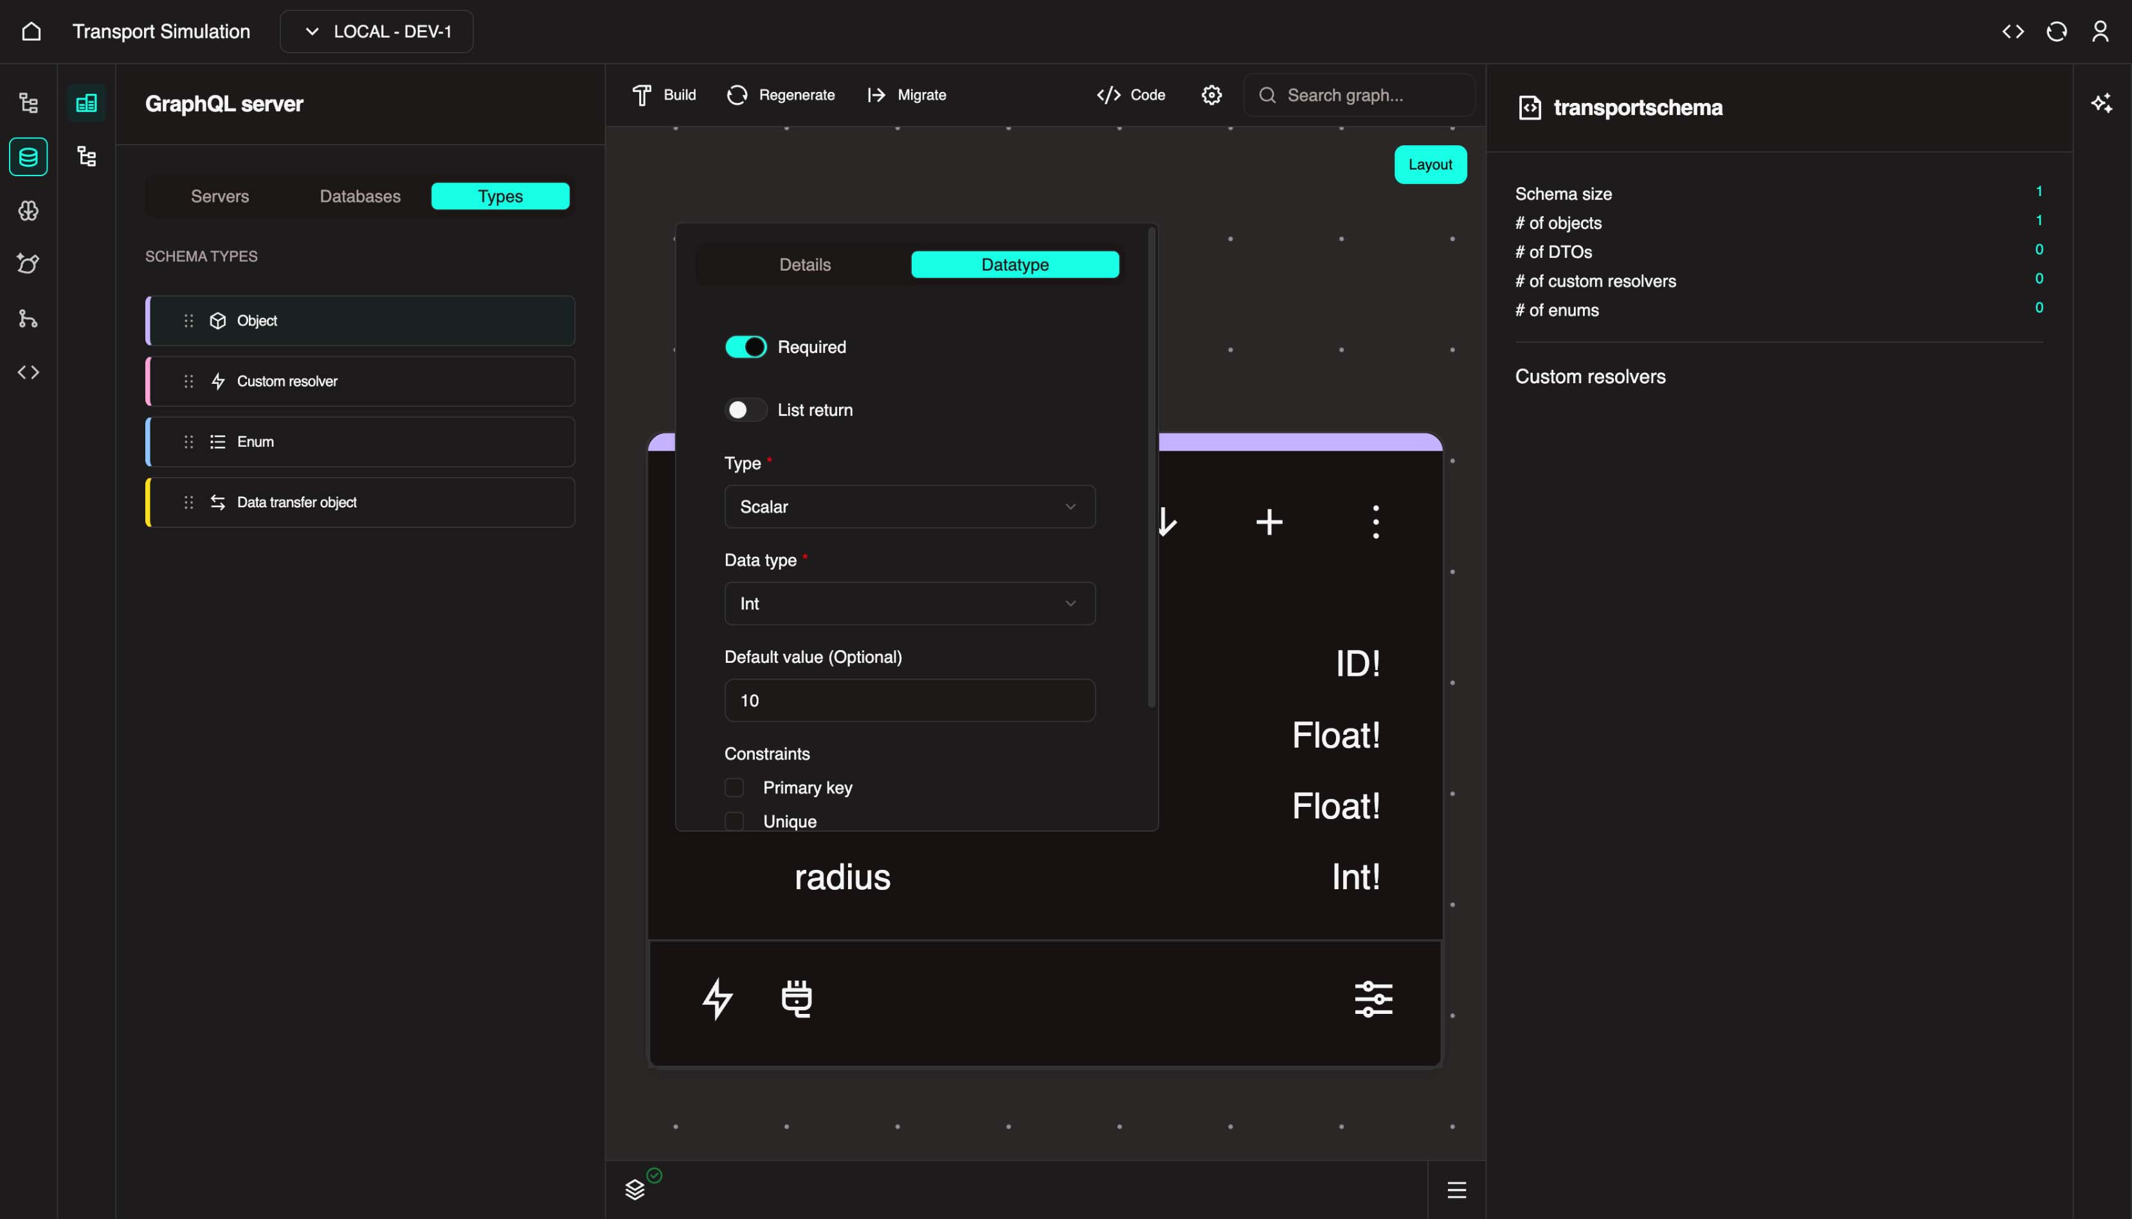
Task: Click the AI sparkle icon on right
Action: (2101, 103)
